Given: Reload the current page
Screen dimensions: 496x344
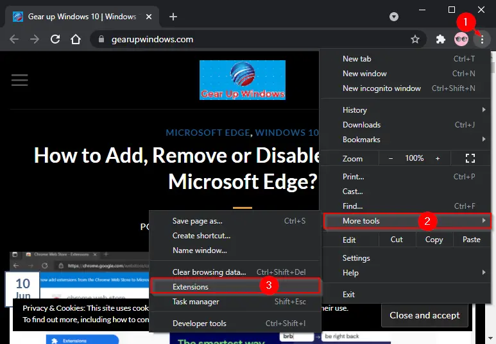Looking at the screenshot, I should 55,39.
